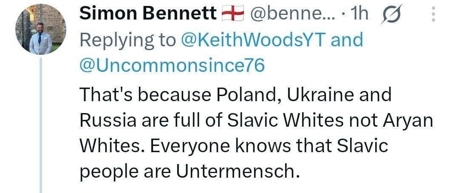459x193 pixels.
Task: Click the line starting "Whites. Everyone knows"
Action: tap(234, 146)
